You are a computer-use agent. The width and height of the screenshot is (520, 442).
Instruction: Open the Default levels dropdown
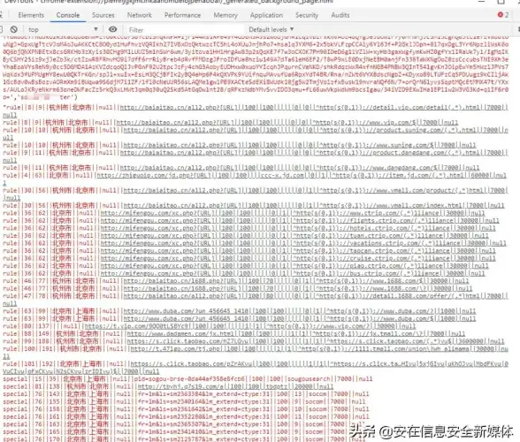(271, 29)
